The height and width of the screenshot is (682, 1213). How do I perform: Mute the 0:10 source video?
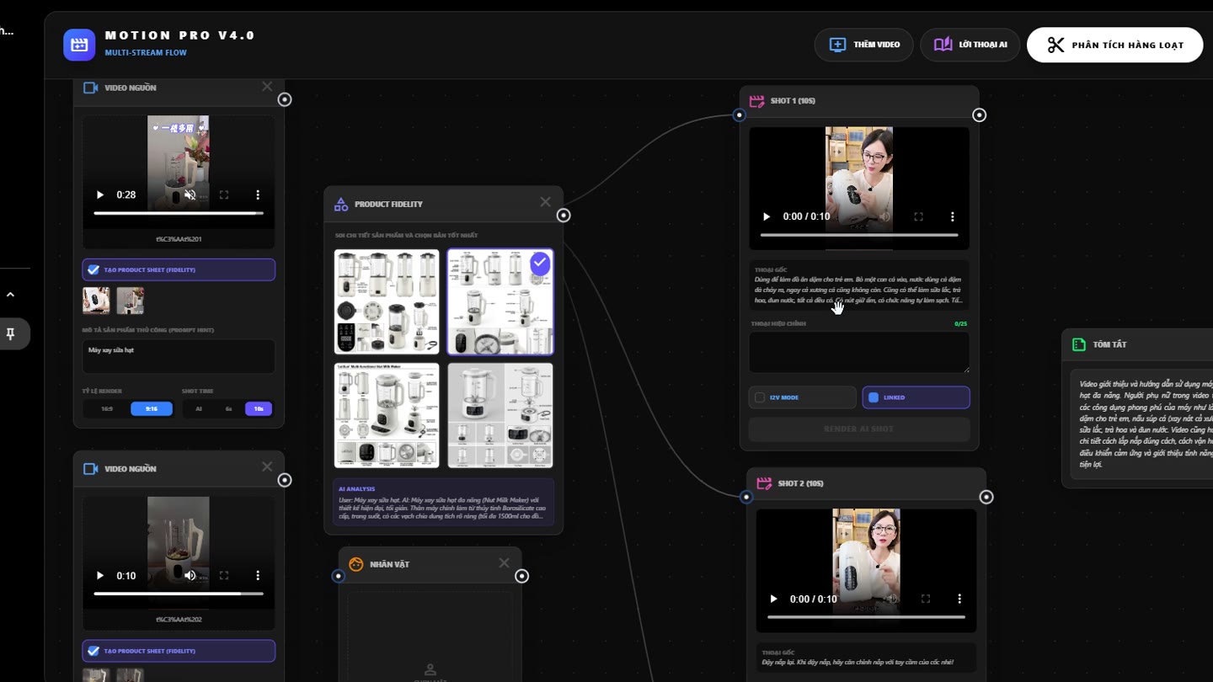tap(190, 576)
